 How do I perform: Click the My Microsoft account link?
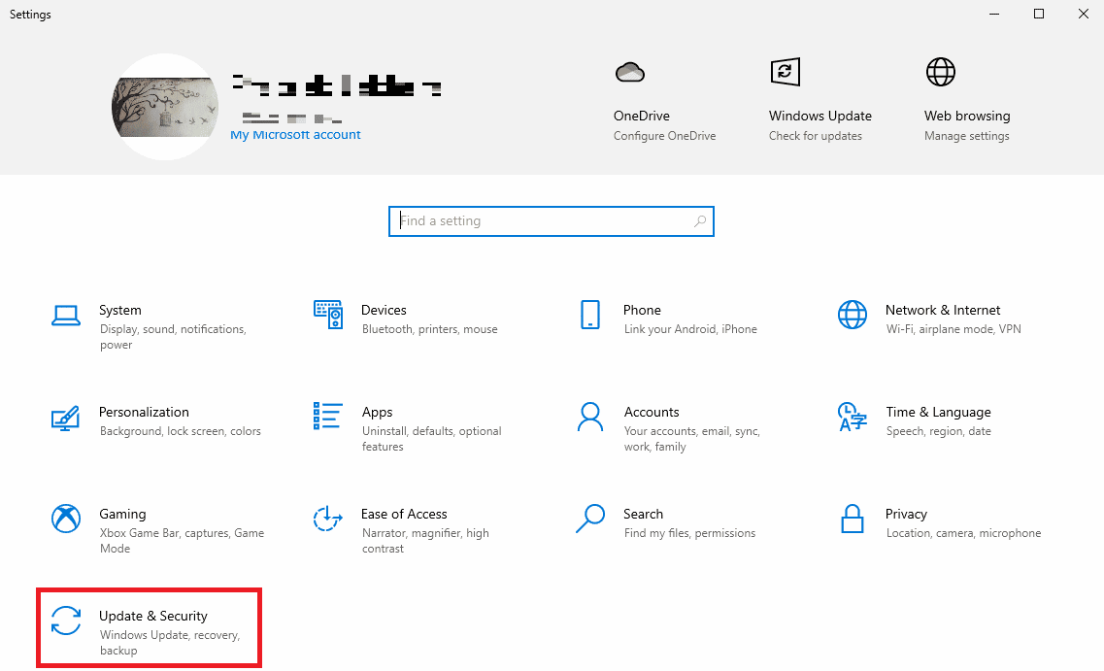point(295,134)
